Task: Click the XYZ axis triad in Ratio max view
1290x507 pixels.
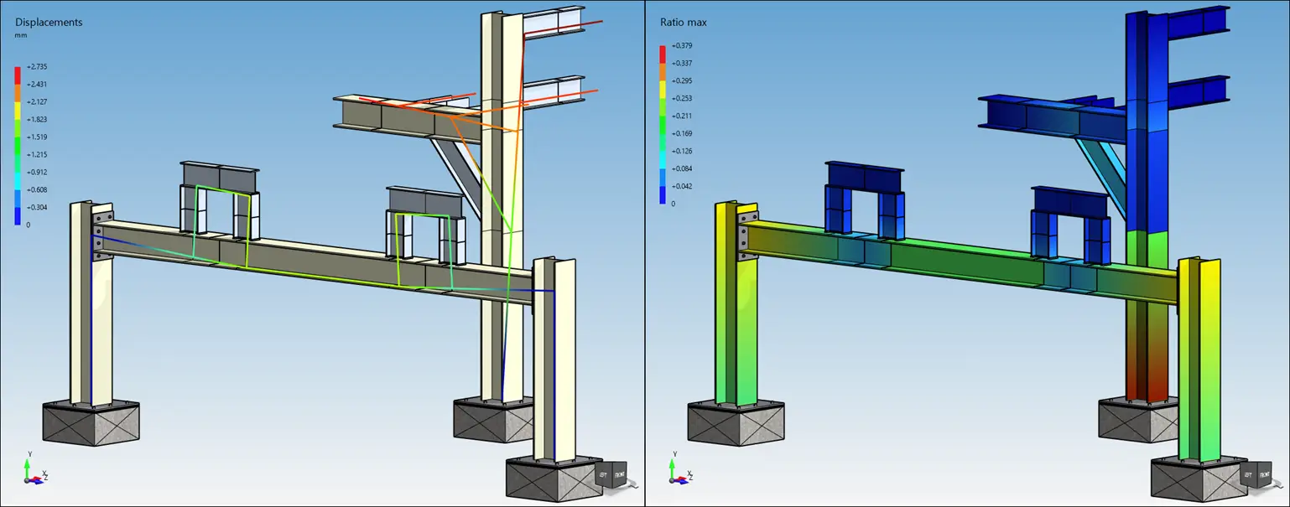Action: [x=676, y=471]
